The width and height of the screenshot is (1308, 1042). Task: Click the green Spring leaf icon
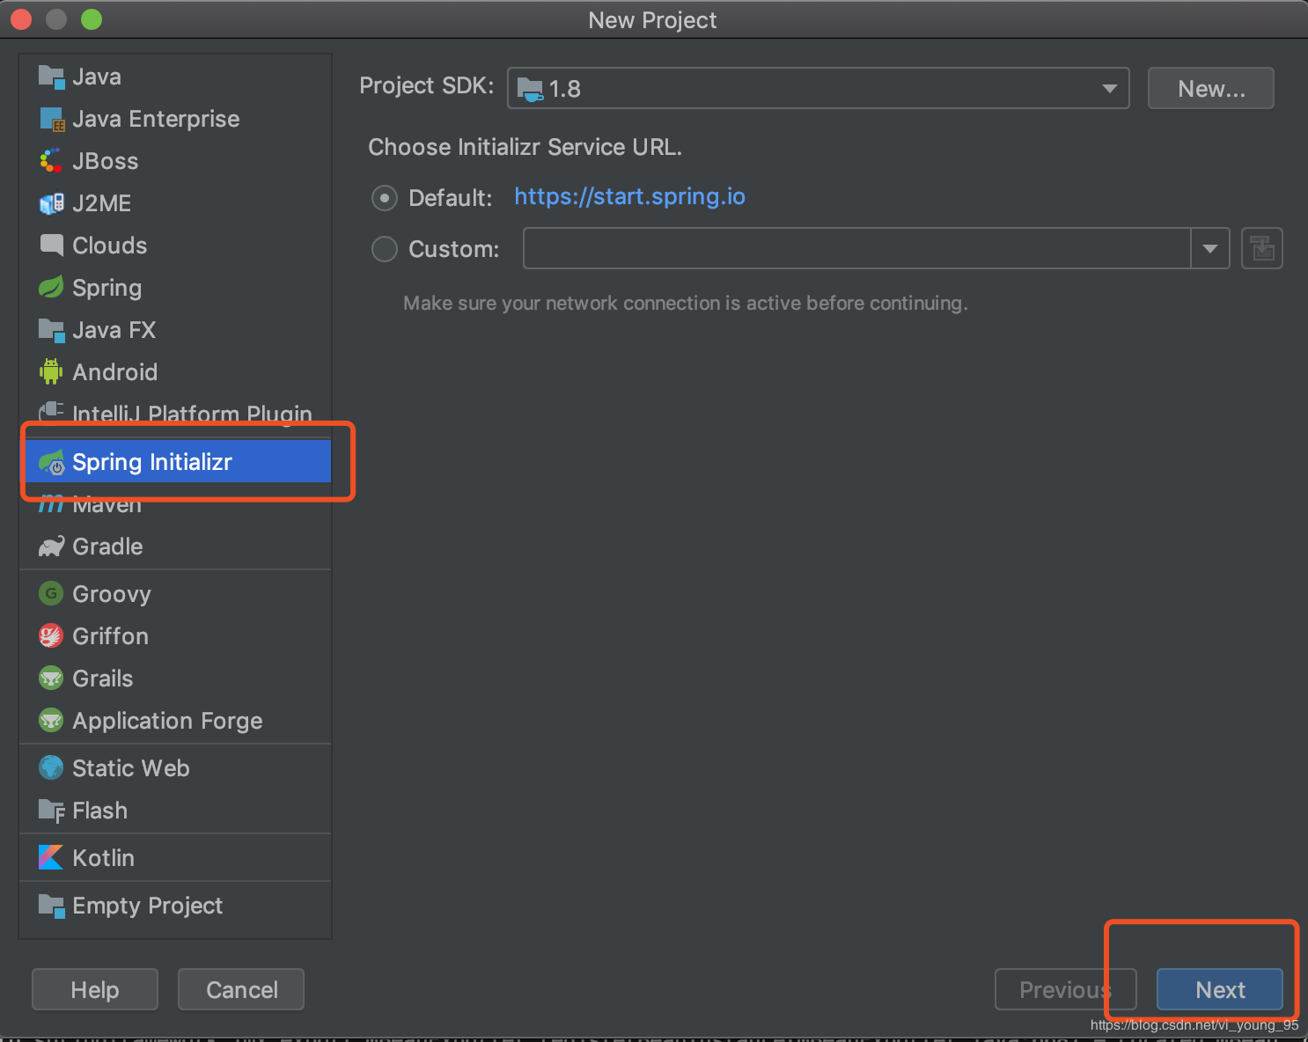[51, 288]
